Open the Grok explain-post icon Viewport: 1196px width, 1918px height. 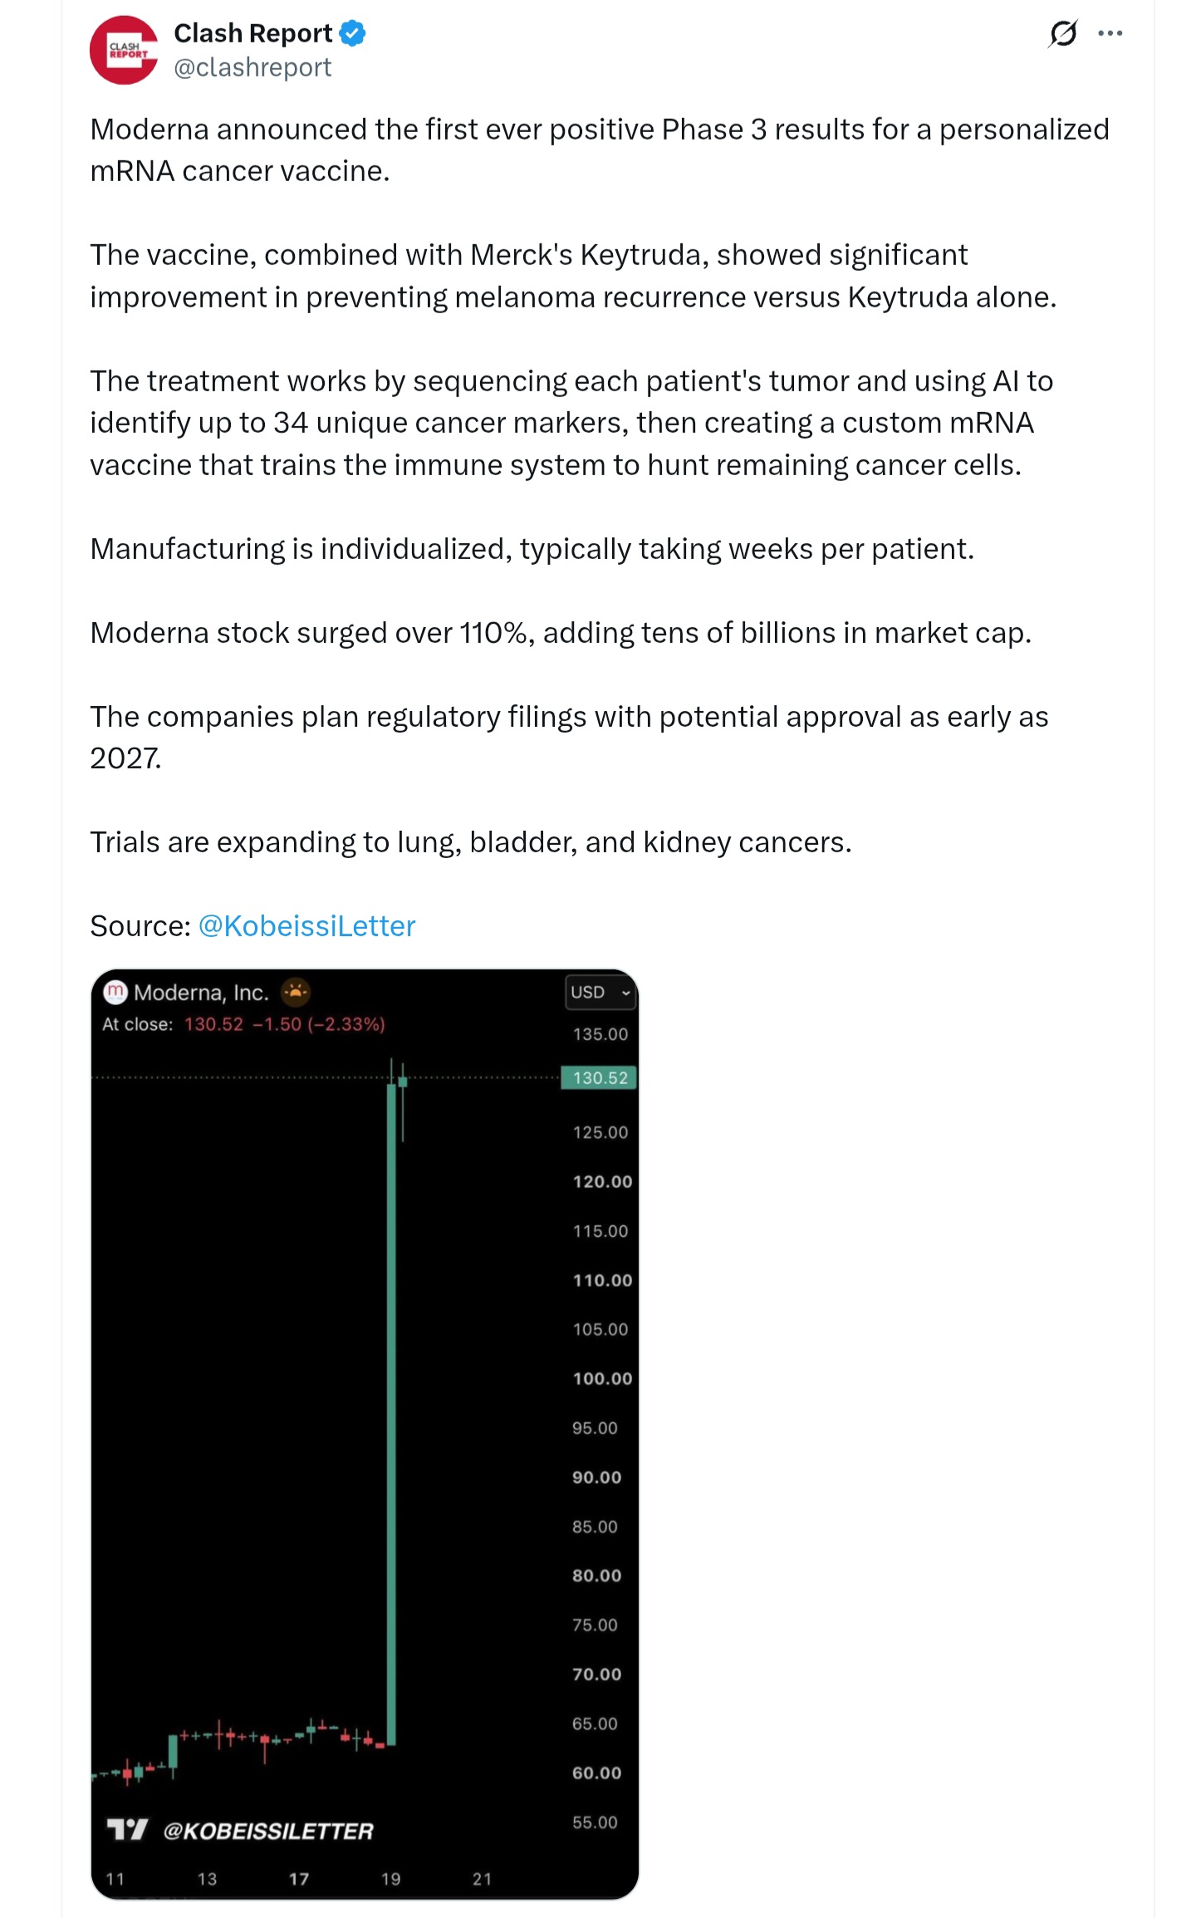coord(1063,33)
